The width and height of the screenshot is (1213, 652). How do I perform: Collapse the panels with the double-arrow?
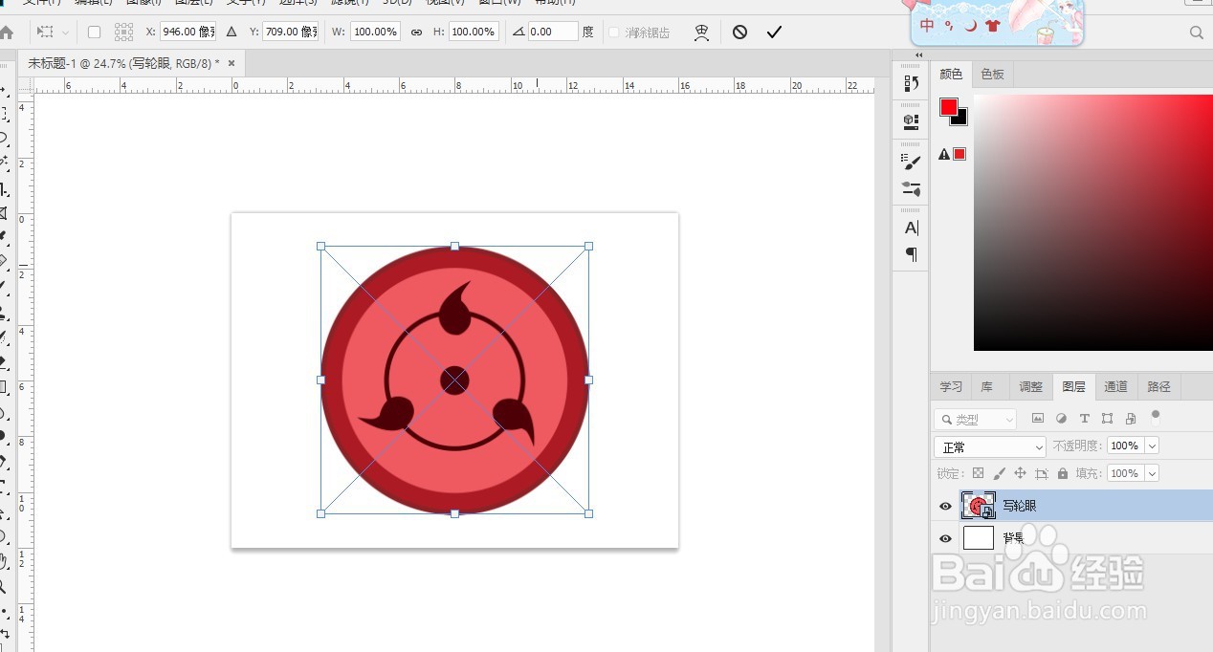coord(919,55)
